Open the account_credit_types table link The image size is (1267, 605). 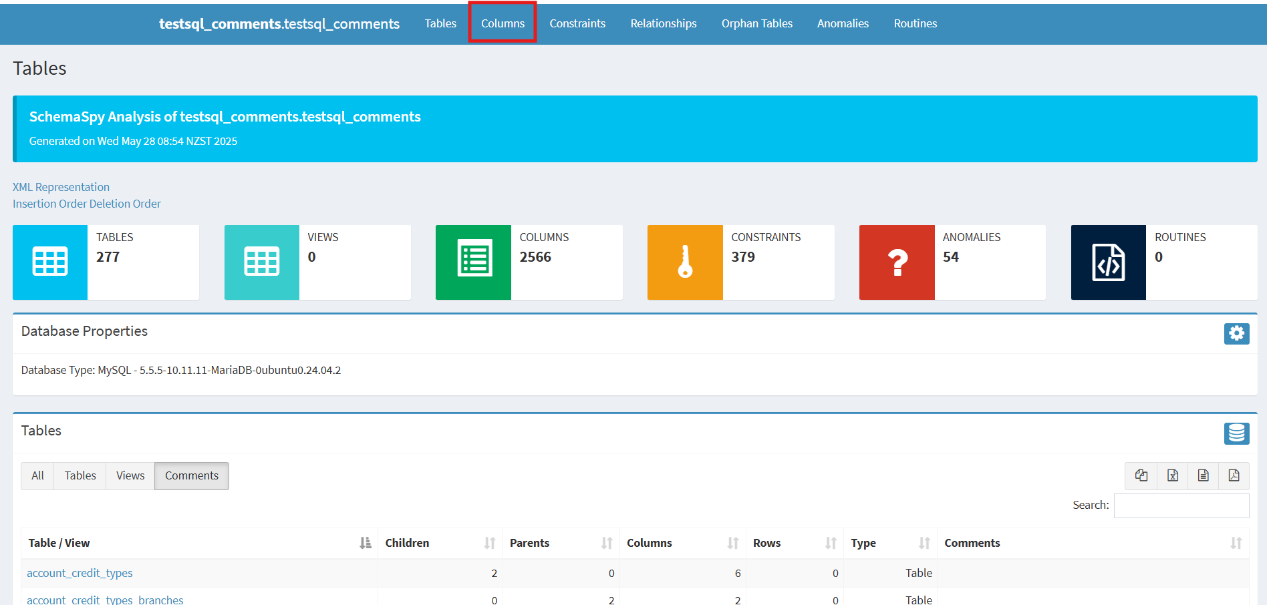(80, 573)
